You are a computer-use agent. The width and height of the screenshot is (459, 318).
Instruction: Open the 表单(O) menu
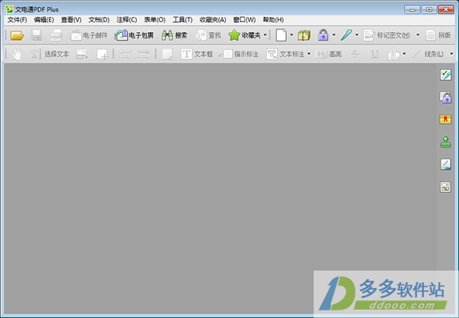click(155, 20)
